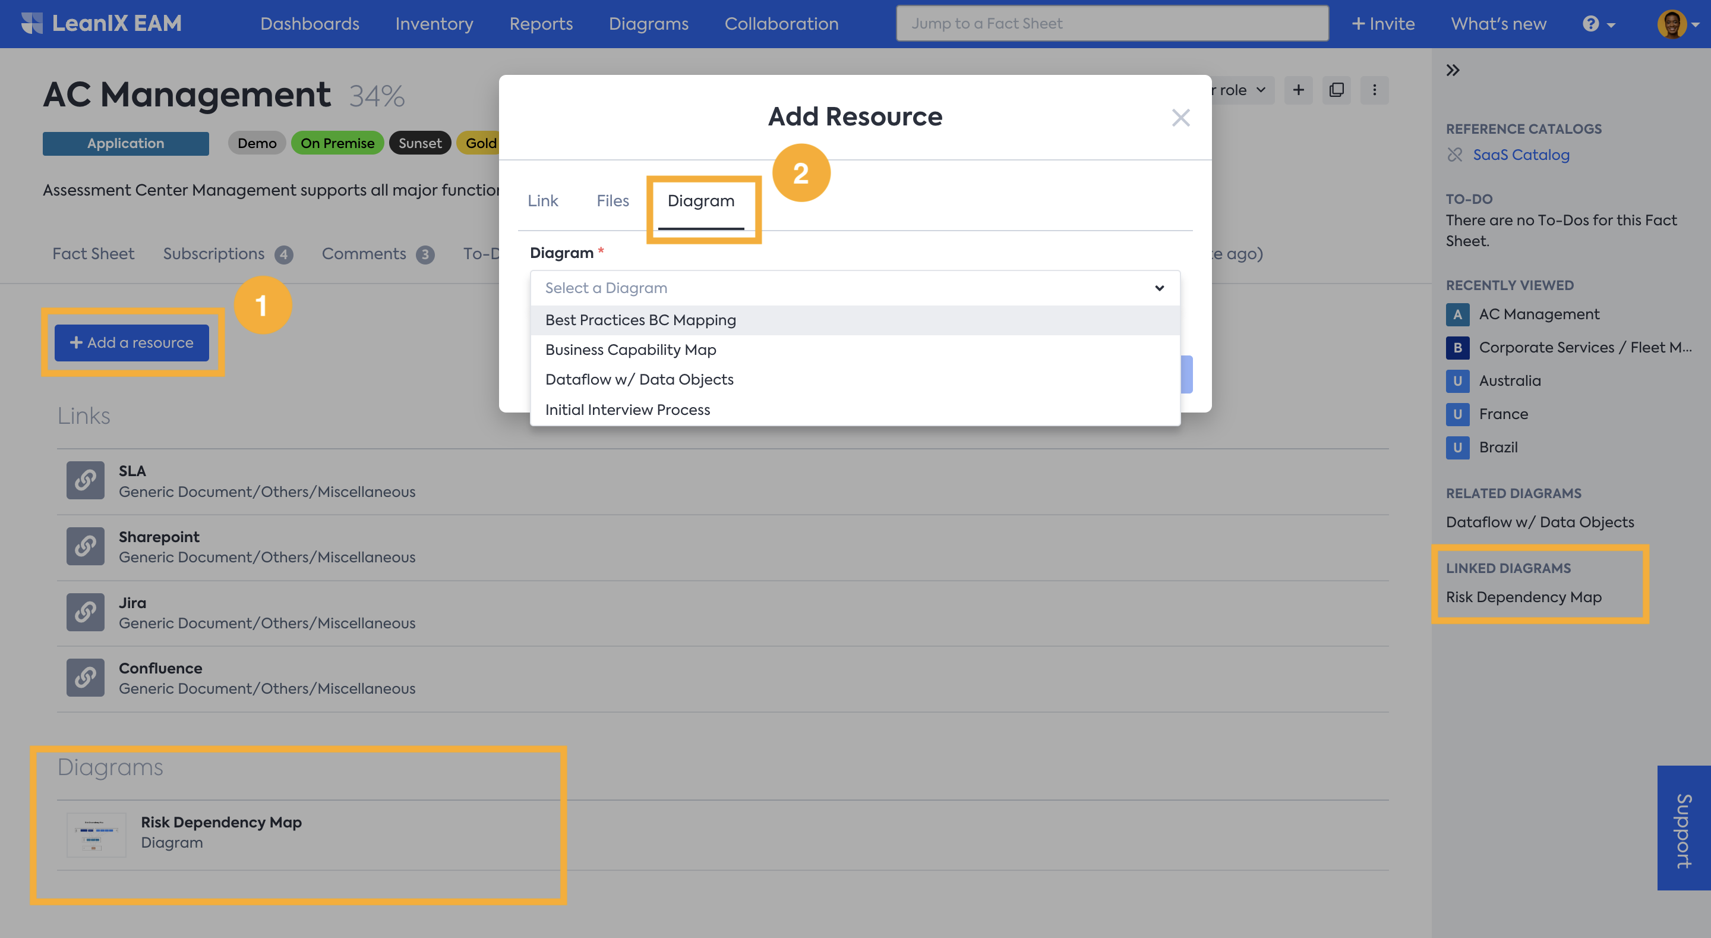The width and height of the screenshot is (1711, 938).
Task: Switch to the Files tab
Action: [612, 201]
